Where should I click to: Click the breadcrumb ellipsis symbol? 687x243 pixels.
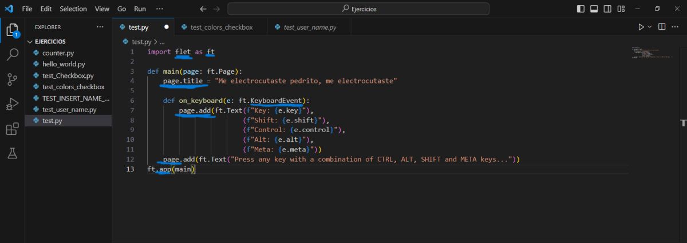tap(162, 42)
